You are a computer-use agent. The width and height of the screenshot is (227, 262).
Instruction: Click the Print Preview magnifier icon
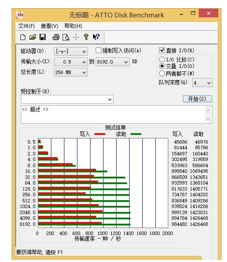tap(66, 37)
